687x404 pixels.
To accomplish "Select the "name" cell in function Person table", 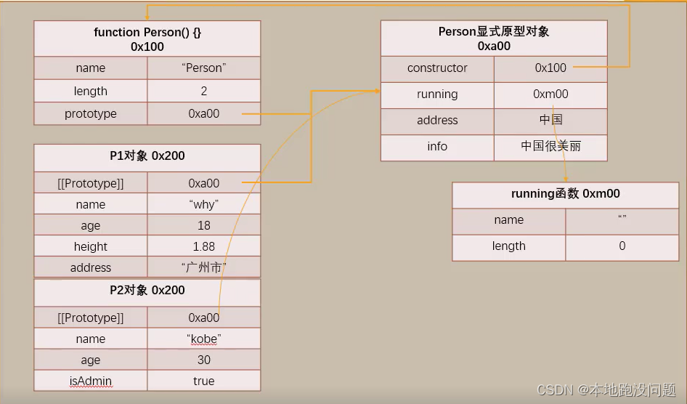I will (91, 68).
